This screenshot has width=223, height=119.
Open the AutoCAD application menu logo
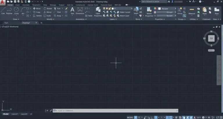[x=3, y=2]
